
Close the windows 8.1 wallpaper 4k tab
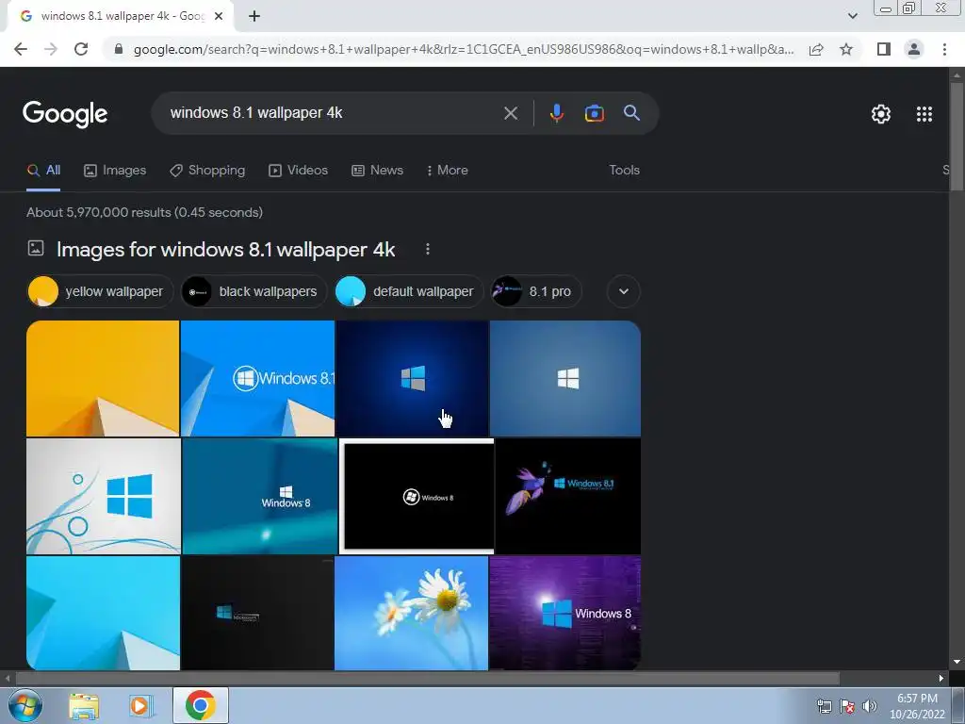[x=219, y=16]
